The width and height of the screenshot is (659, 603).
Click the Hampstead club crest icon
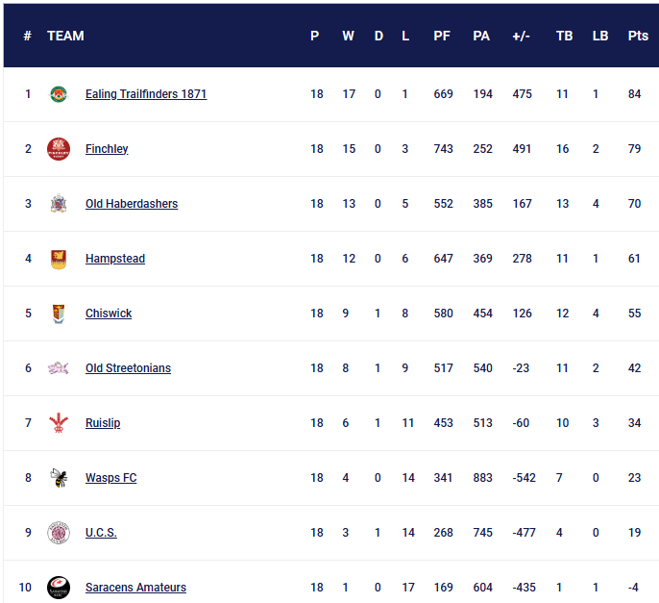click(x=59, y=259)
